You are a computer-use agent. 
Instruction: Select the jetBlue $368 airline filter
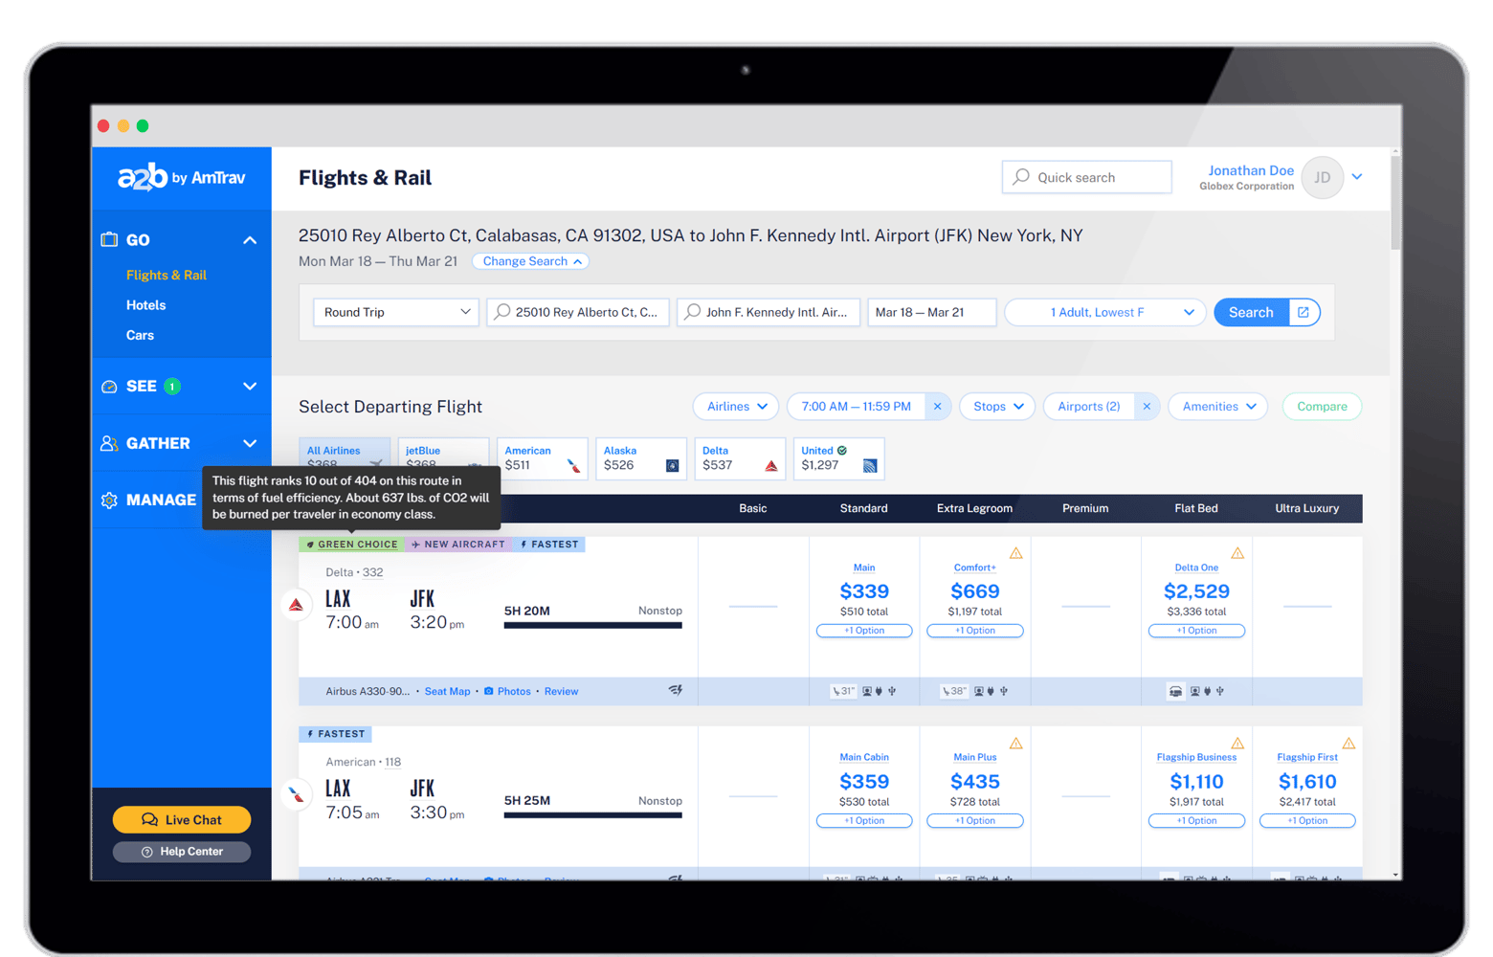(443, 458)
